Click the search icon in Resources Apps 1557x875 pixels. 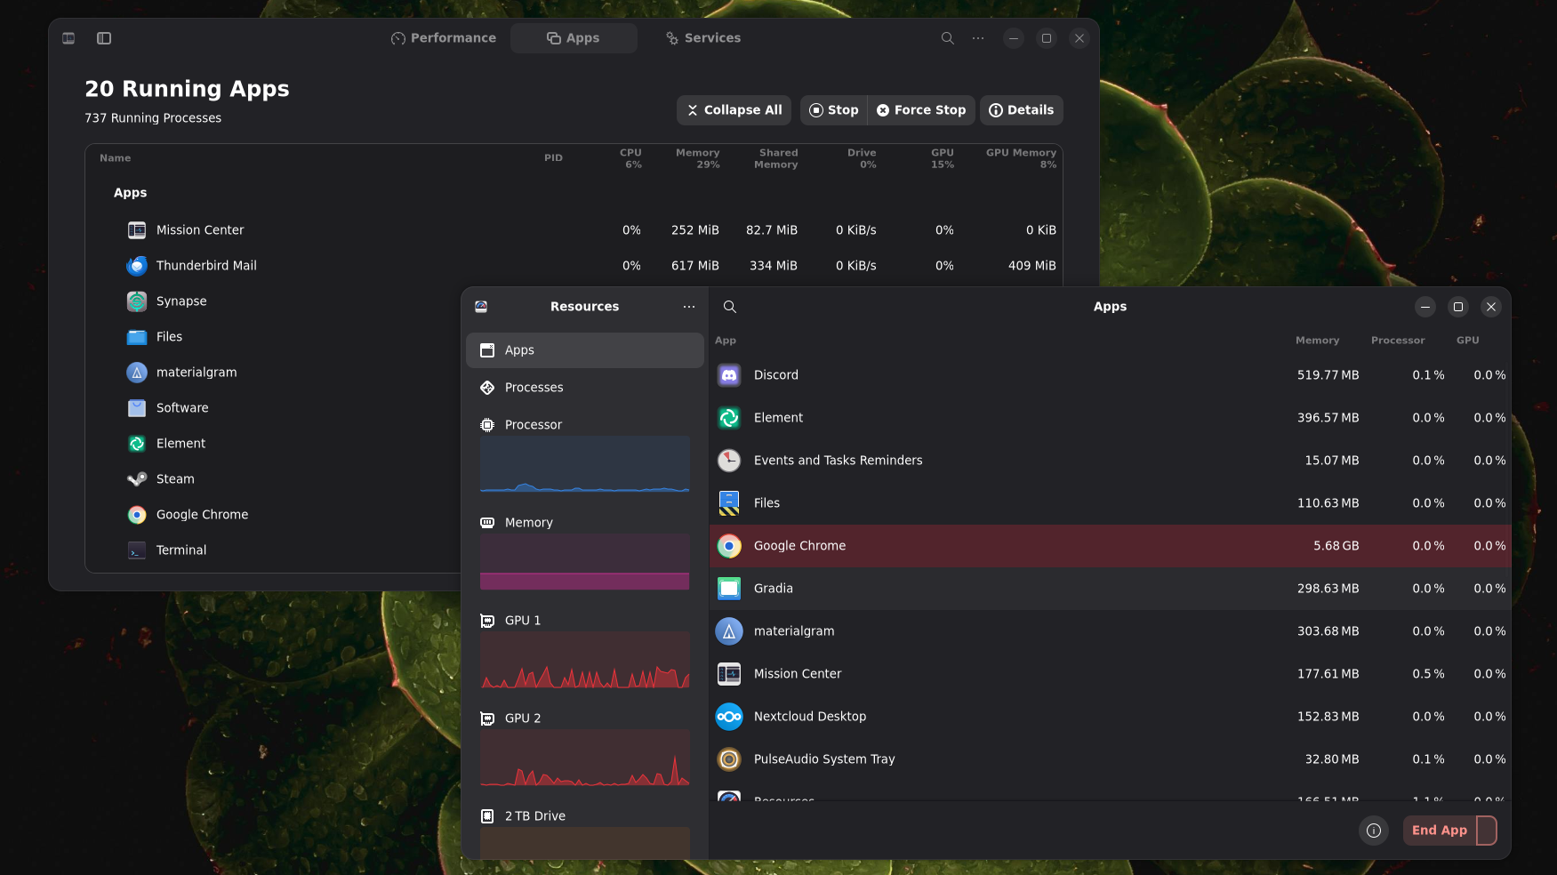click(729, 307)
